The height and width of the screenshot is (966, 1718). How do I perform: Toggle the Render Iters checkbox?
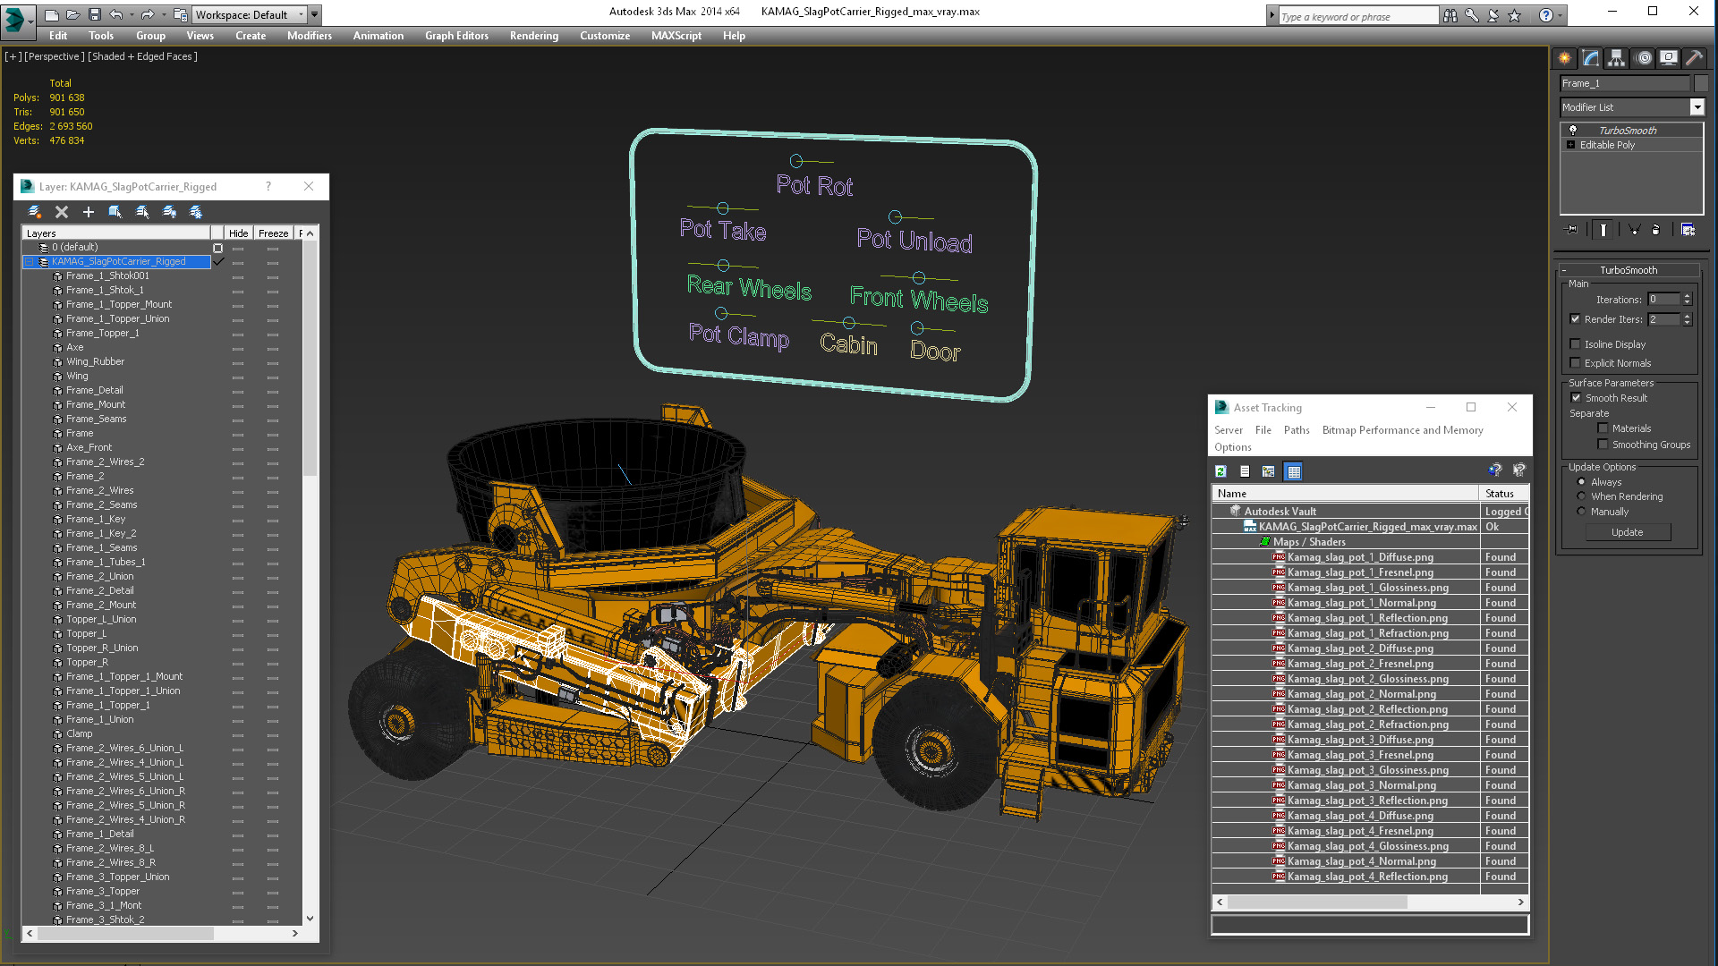click(x=1575, y=319)
